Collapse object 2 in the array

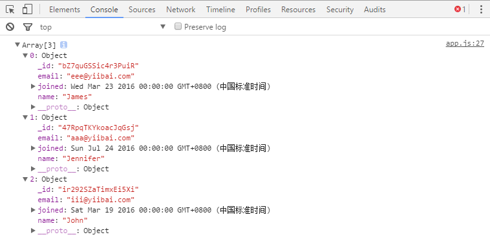tap(25, 179)
